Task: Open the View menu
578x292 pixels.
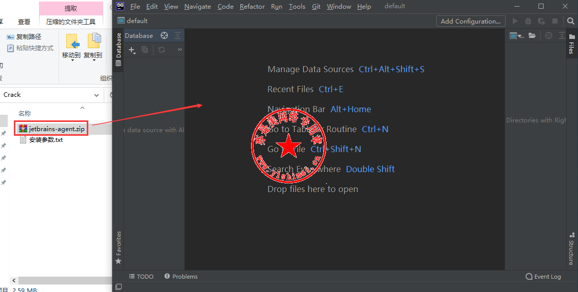Action: [x=171, y=7]
